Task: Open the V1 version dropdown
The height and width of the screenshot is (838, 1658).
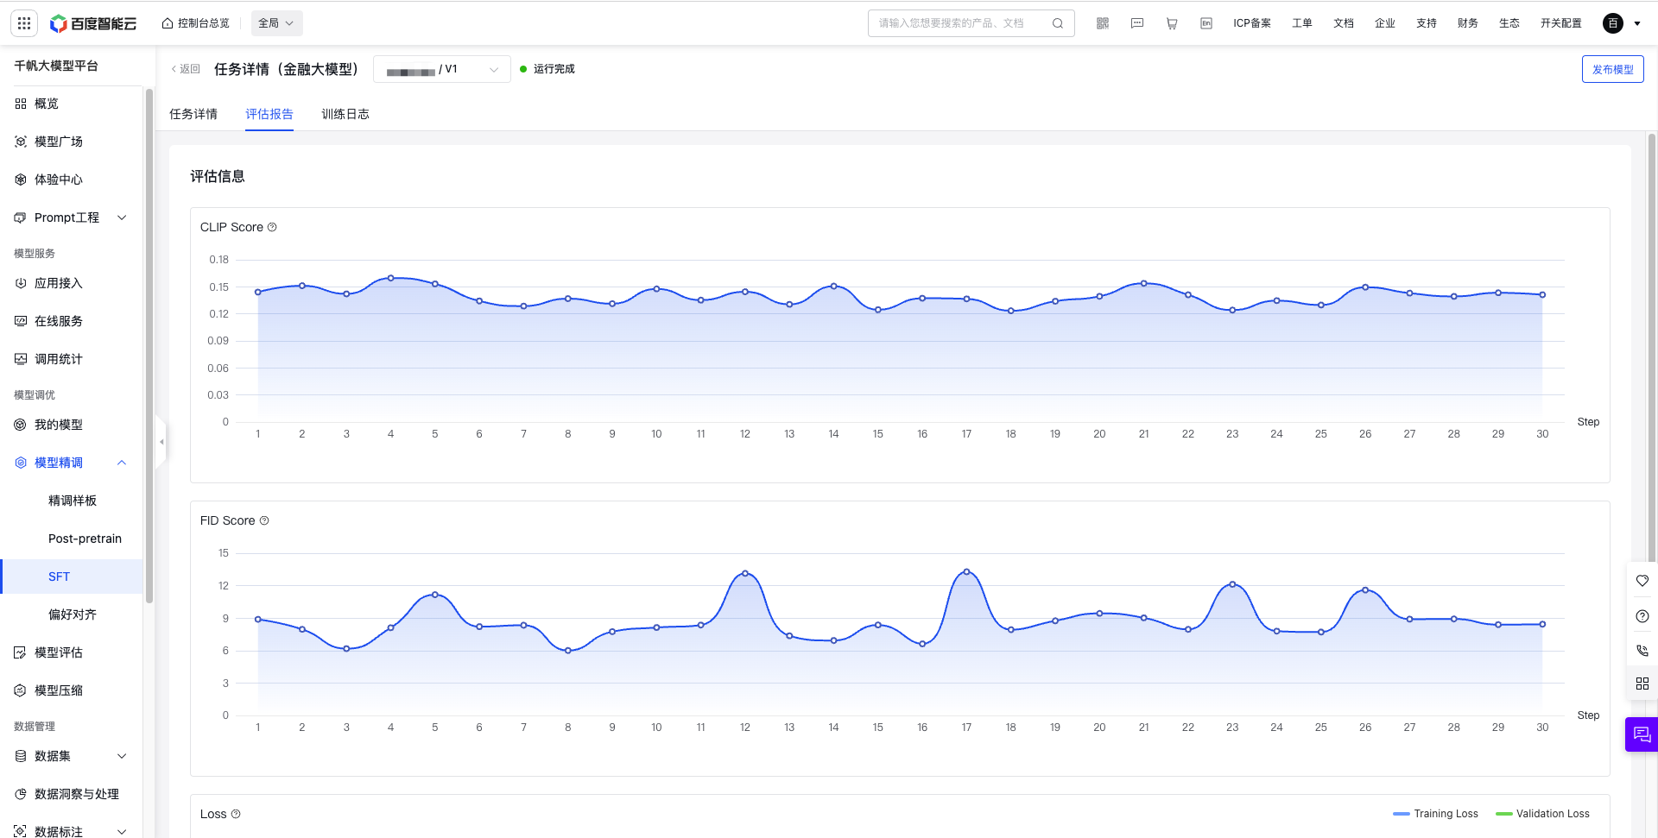Action: pos(442,69)
